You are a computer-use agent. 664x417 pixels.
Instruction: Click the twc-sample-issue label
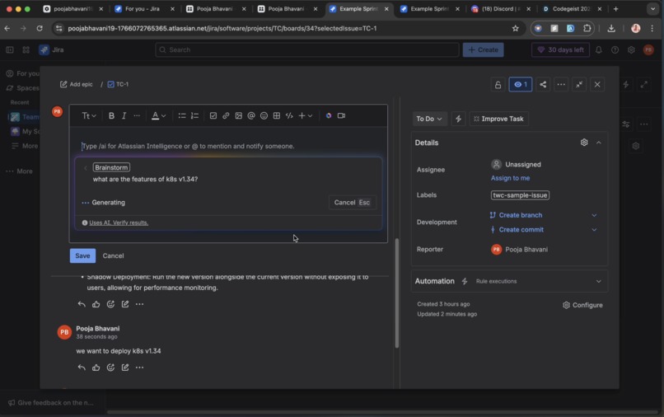(520, 195)
